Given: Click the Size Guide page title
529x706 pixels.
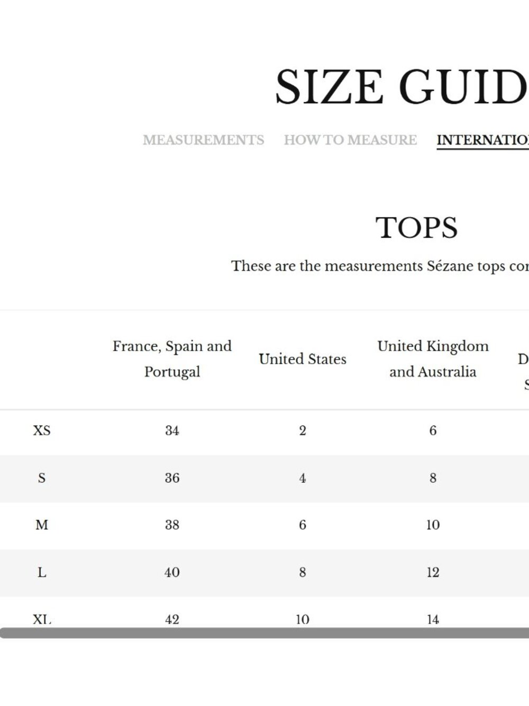Looking at the screenshot, I should click(402, 87).
